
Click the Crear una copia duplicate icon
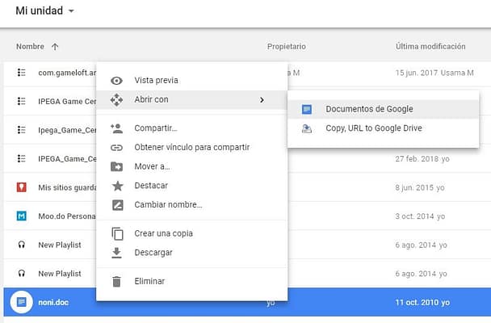pyautogui.click(x=117, y=234)
